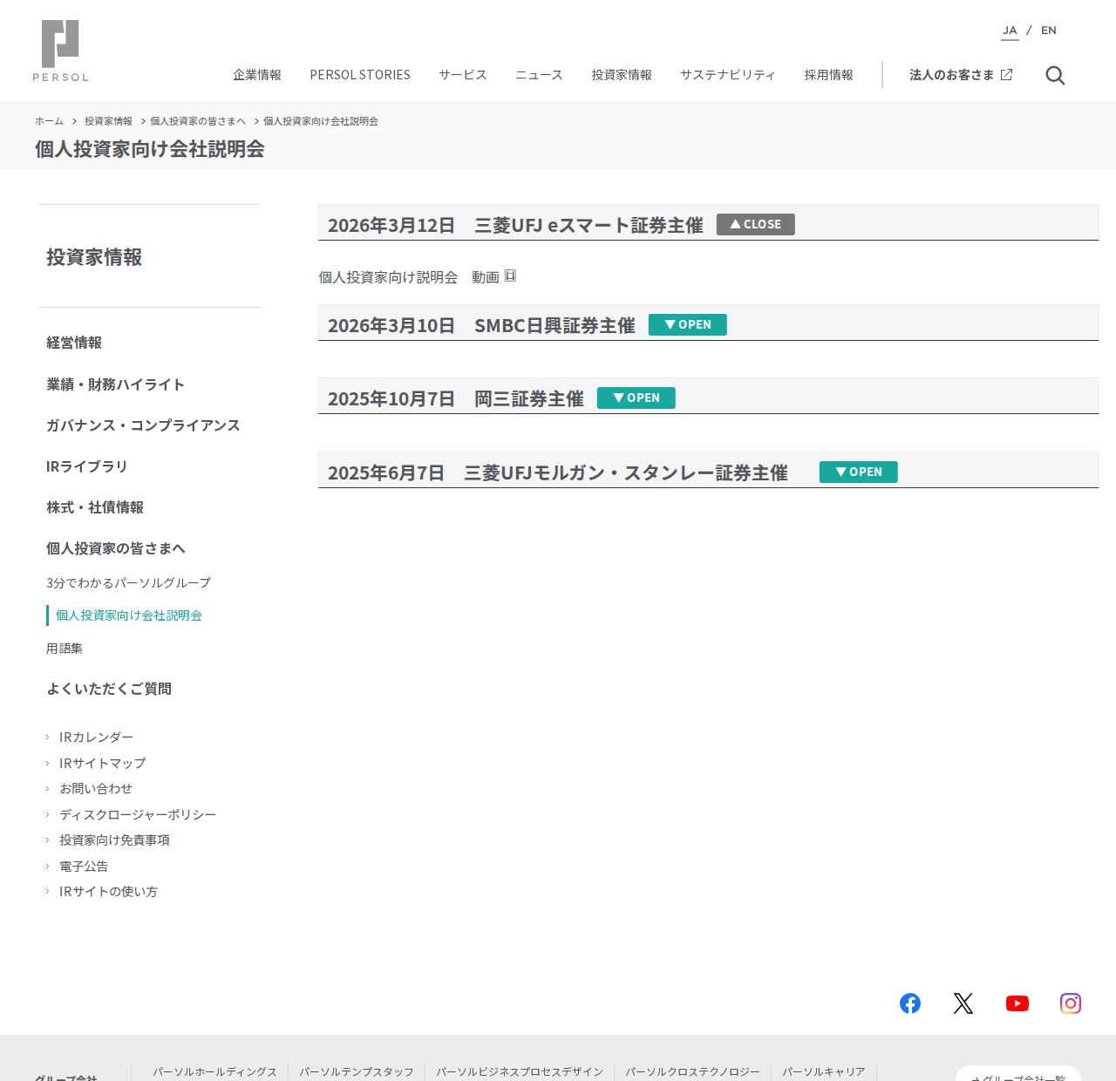Open the YouTube social icon
The width and height of the screenshot is (1116, 1081).
(1017, 1003)
